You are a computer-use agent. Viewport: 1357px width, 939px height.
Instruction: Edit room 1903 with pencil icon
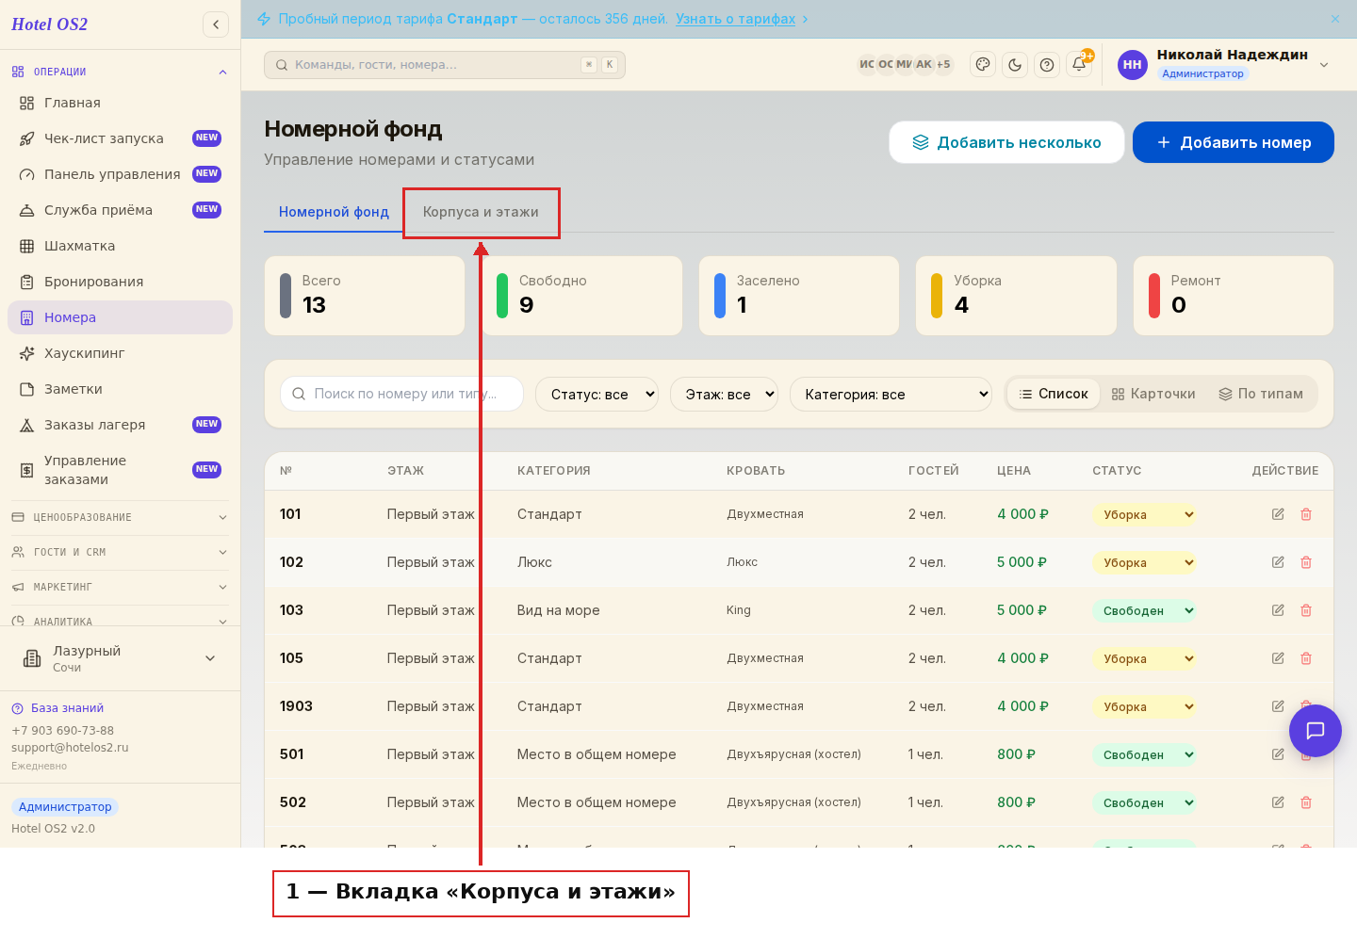pyautogui.click(x=1278, y=706)
